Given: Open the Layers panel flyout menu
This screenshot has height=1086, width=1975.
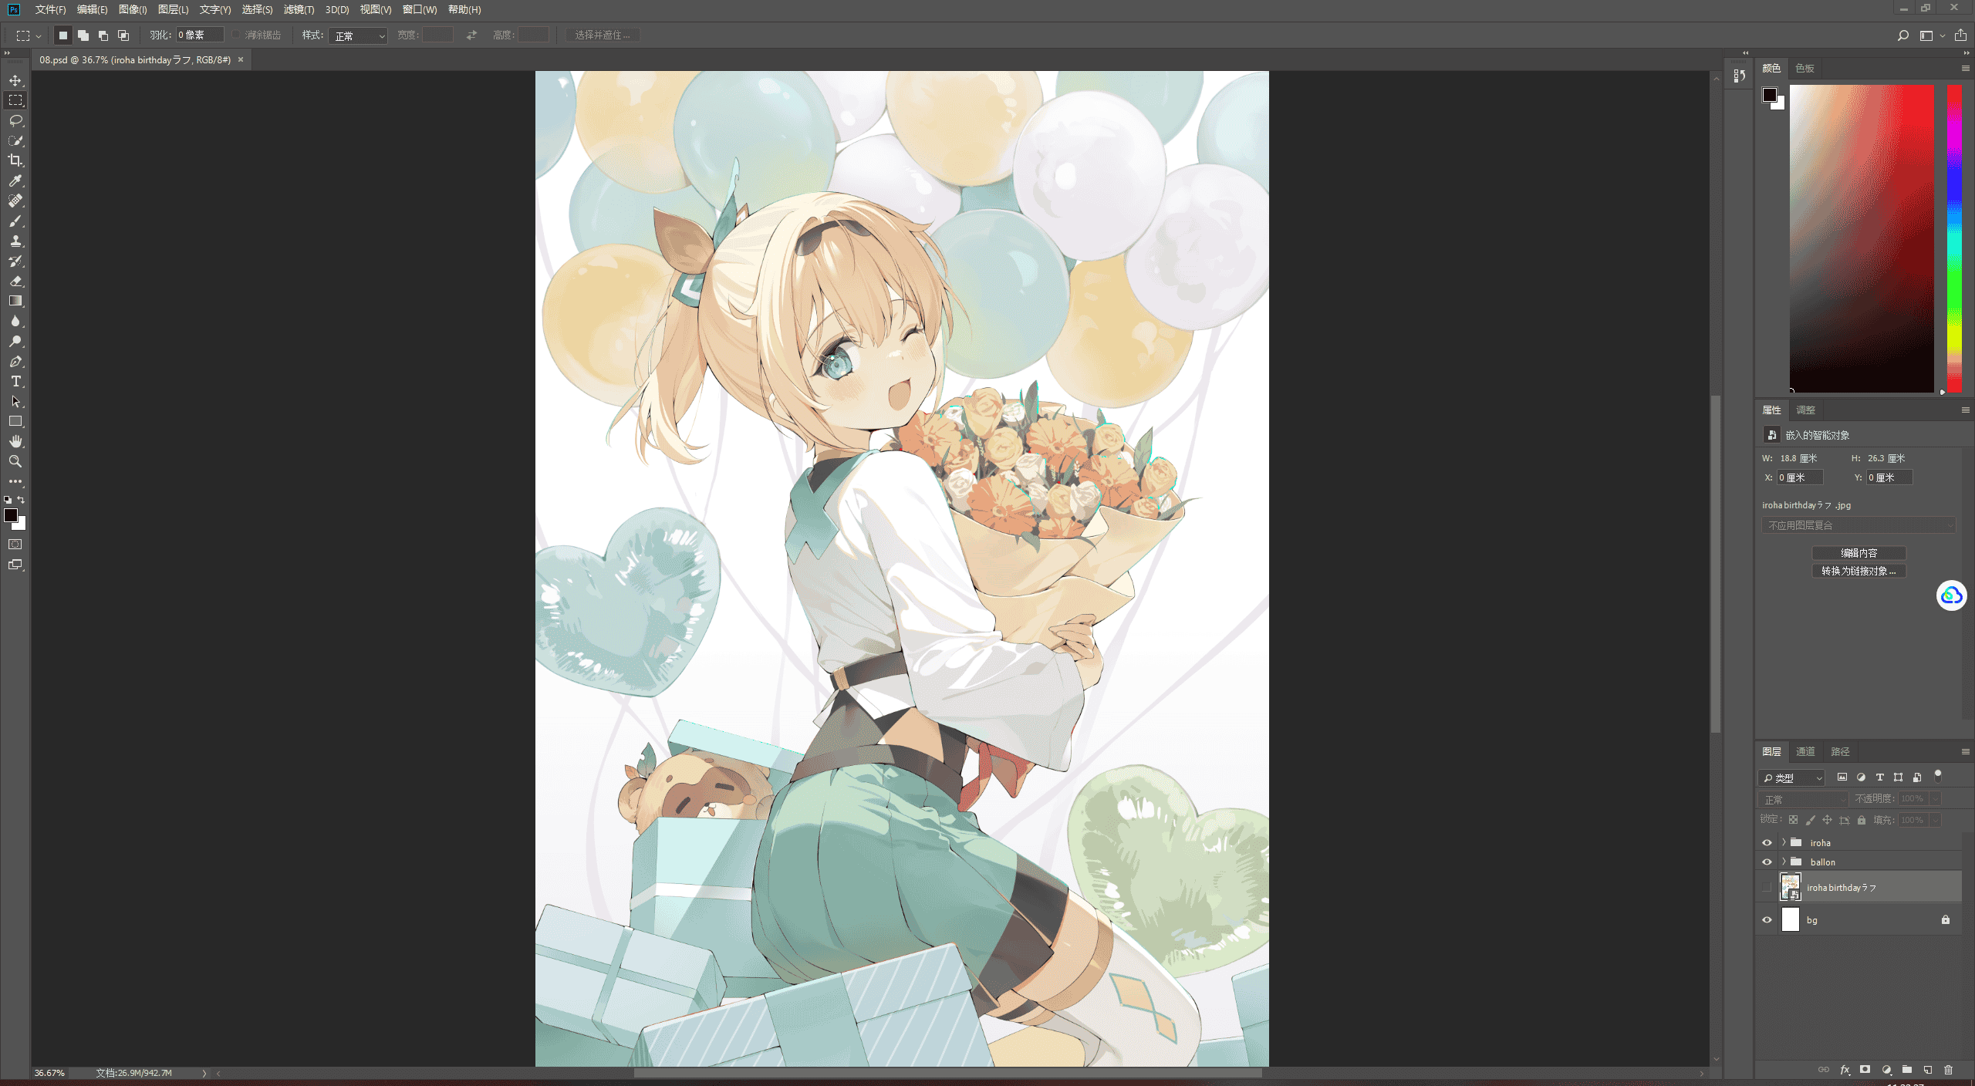Looking at the screenshot, I should (x=1965, y=751).
